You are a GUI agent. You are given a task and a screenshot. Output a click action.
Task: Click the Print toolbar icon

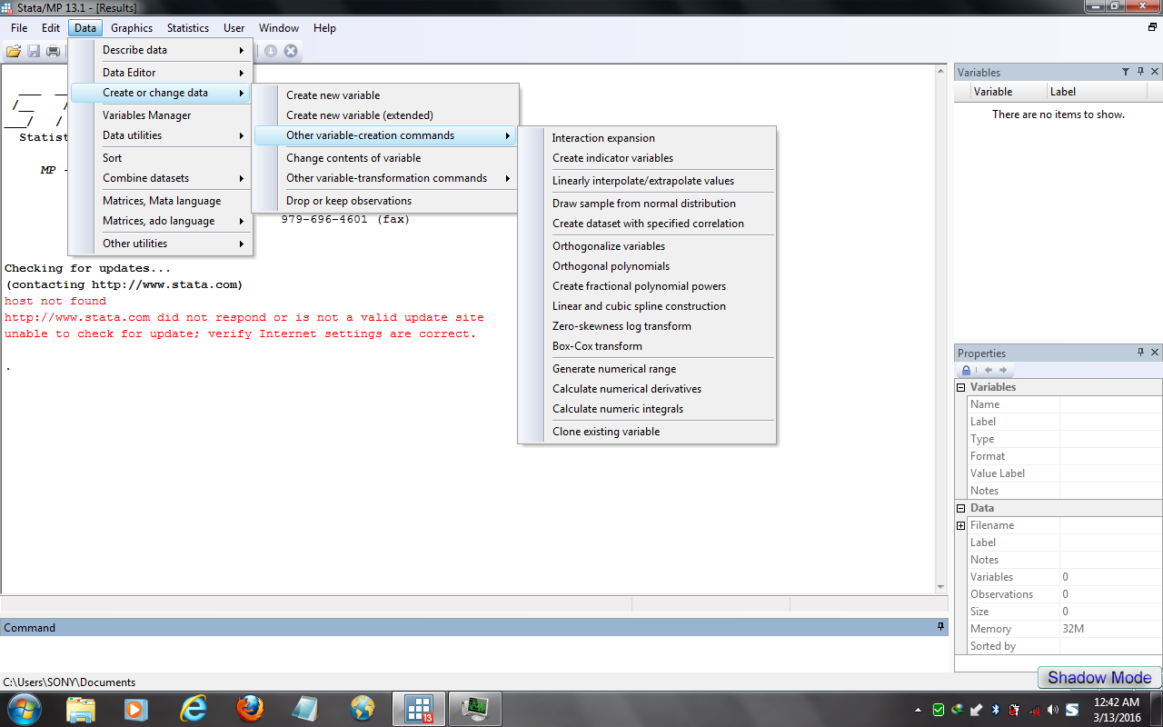click(53, 51)
